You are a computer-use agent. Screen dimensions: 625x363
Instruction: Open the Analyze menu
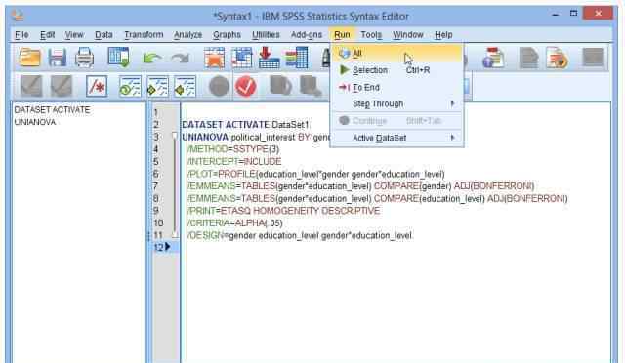tap(187, 35)
